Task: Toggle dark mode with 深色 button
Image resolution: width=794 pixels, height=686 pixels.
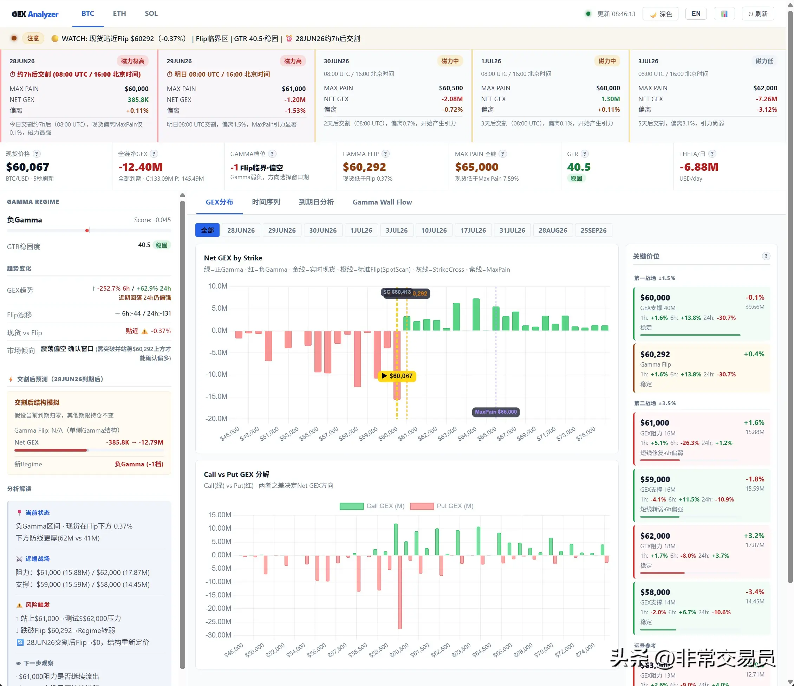Action: [660, 14]
